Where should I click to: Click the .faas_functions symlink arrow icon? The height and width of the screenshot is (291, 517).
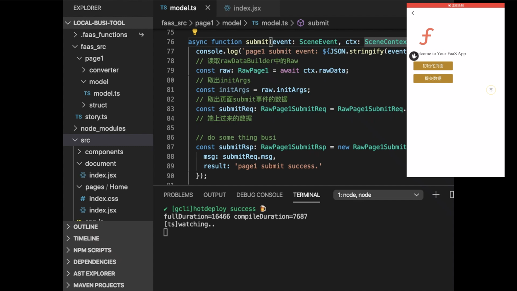[x=141, y=35]
